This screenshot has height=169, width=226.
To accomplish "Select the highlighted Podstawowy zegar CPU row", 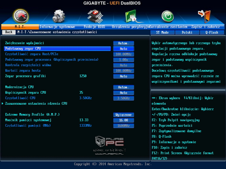I will tap(57, 48).
